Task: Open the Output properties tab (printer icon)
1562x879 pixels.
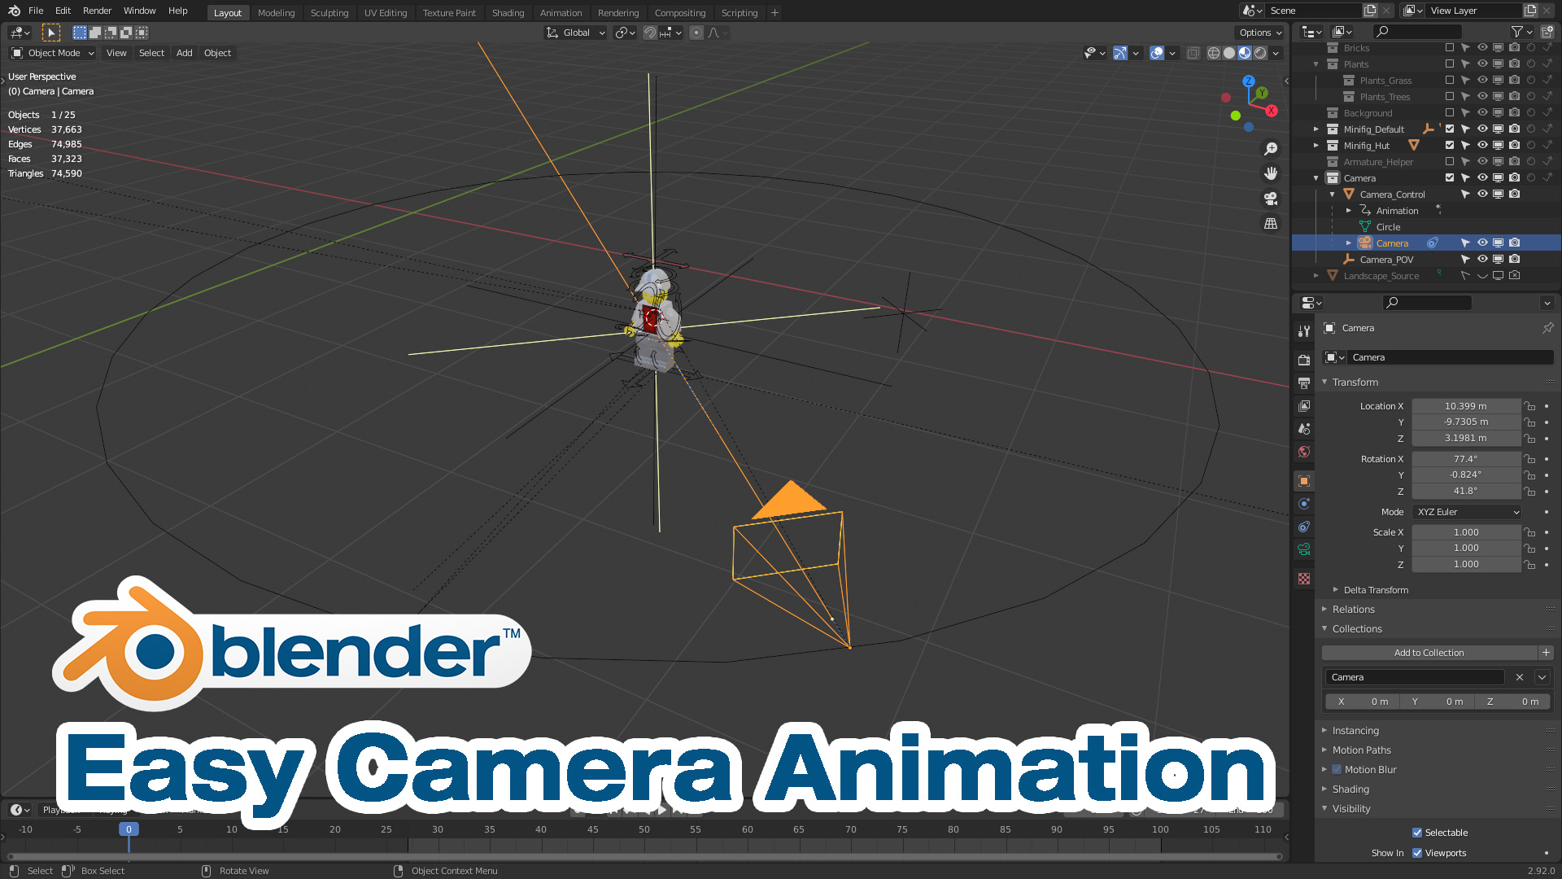Action: pos(1304,383)
